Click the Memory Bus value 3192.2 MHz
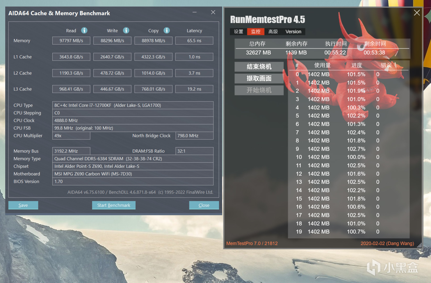The width and height of the screenshot is (431, 283). 71,151
